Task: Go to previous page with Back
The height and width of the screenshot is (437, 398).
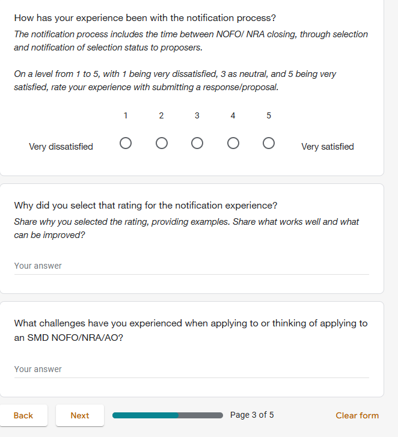Action: tap(23, 415)
